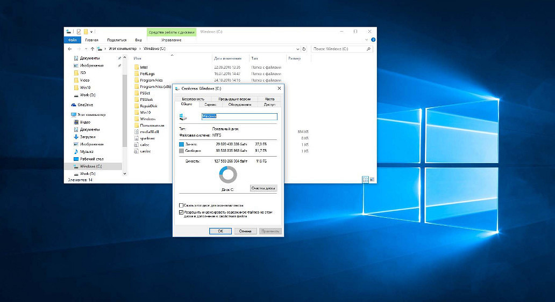The width and height of the screenshot is (555, 302).
Task: Open the PerfLogs folder
Action: click(x=147, y=73)
